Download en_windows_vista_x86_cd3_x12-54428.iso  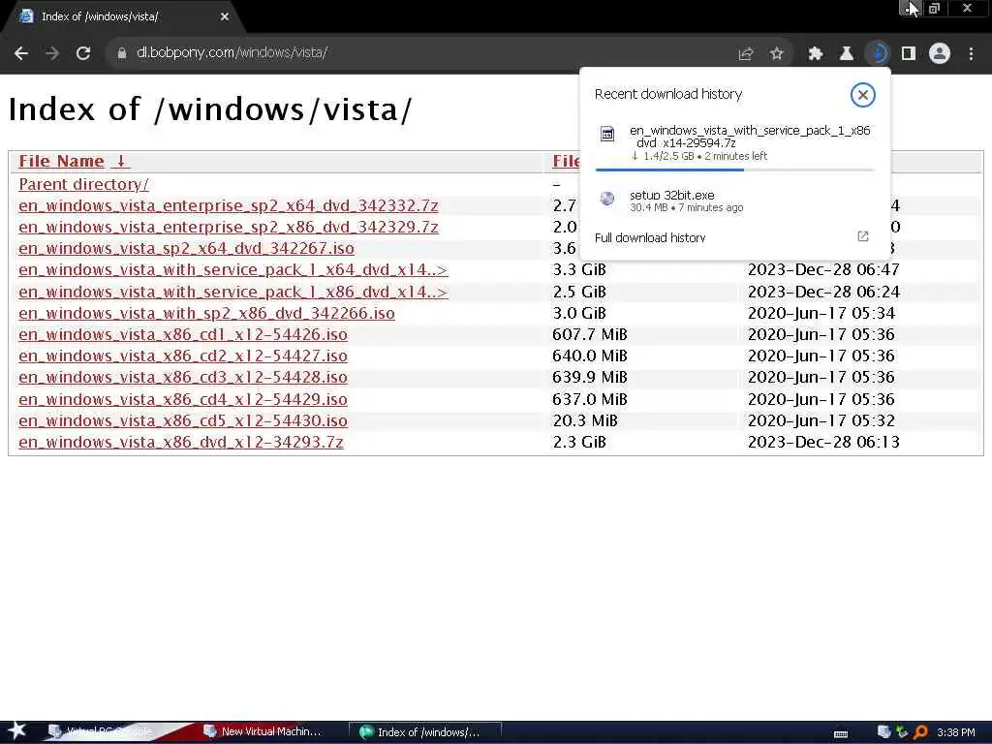click(x=183, y=378)
